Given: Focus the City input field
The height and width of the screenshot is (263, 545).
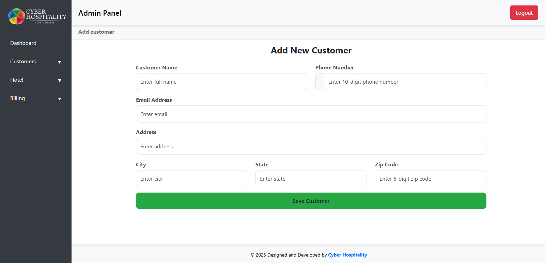Looking at the screenshot, I should click(x=191, y=179).
